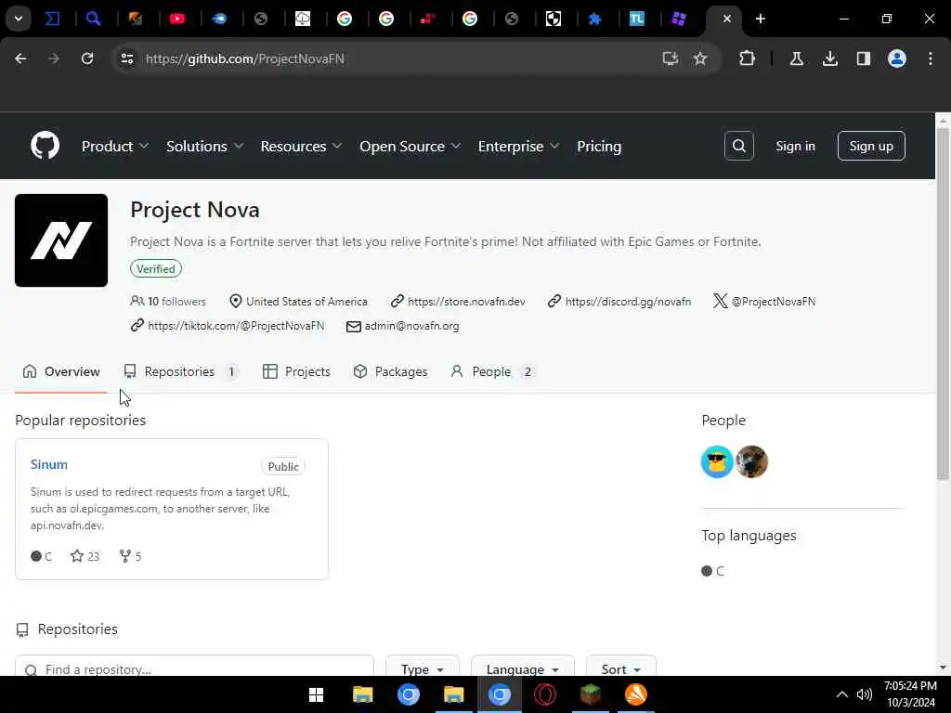Open the downloads icon in the toolbar
Screen dimensions: 951x713
pos(829,58)
